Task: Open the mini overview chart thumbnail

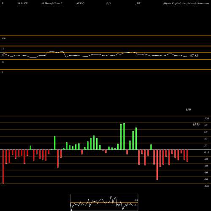Action: click(104, 202)
